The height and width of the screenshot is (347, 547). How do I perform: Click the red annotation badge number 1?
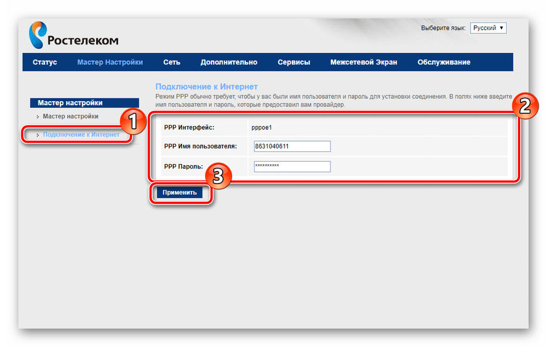(132, 122)
